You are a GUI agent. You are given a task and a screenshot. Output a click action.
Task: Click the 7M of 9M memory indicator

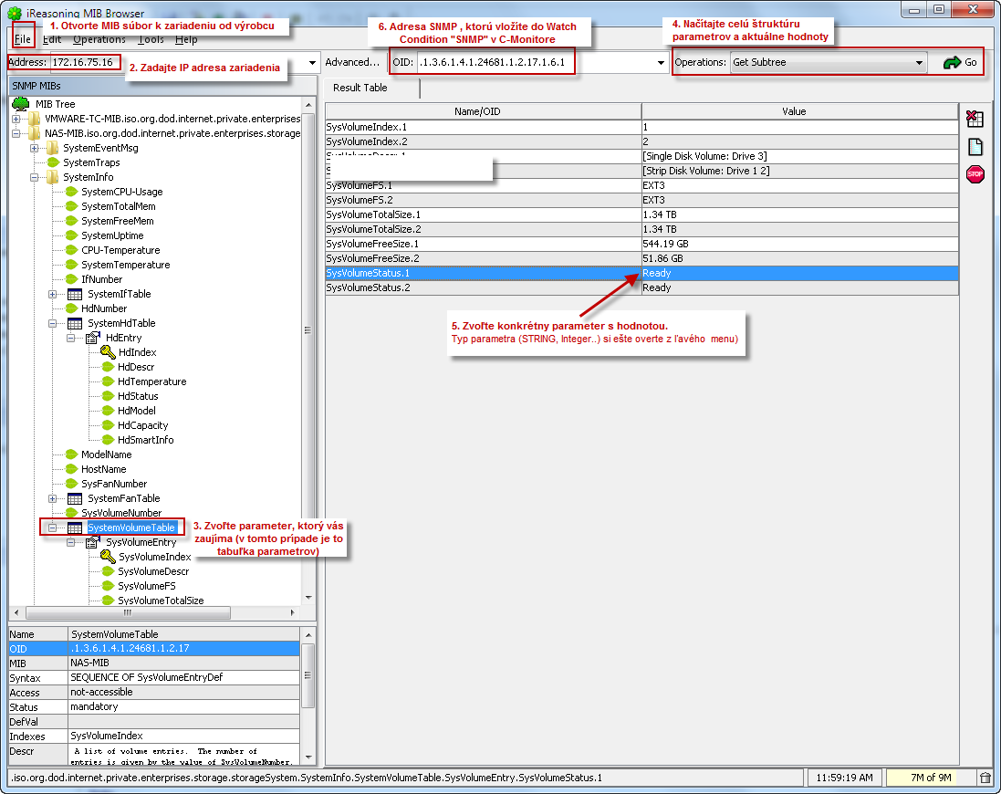tap(931, 778)
